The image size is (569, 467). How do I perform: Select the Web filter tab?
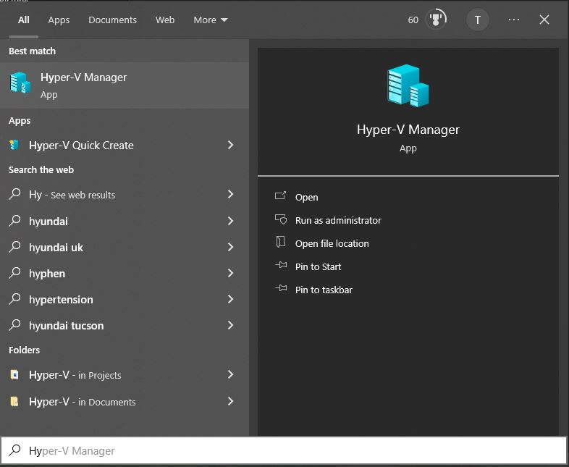[x=165, y=20]
